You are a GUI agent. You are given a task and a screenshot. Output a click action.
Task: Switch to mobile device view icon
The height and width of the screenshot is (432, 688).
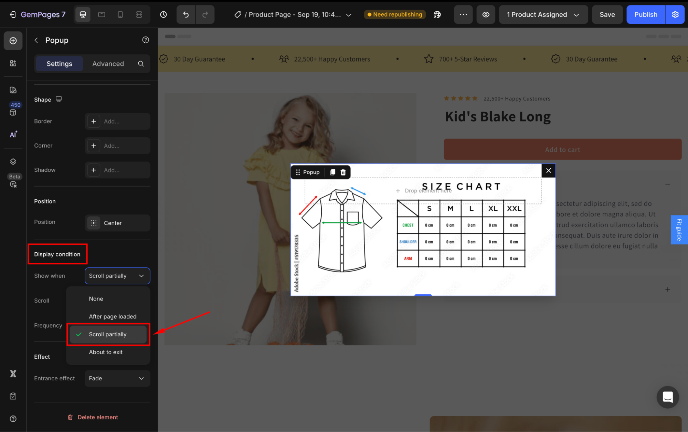coord(120,14)
